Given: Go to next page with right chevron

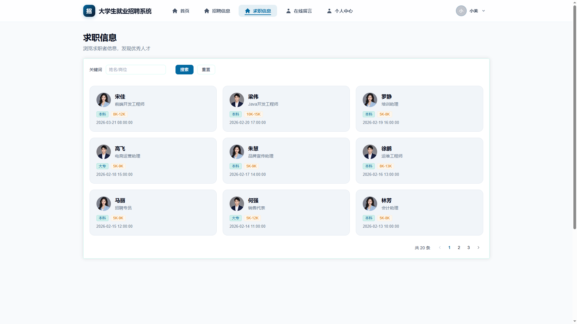Looking at the screenshot, I should [478, 247].
